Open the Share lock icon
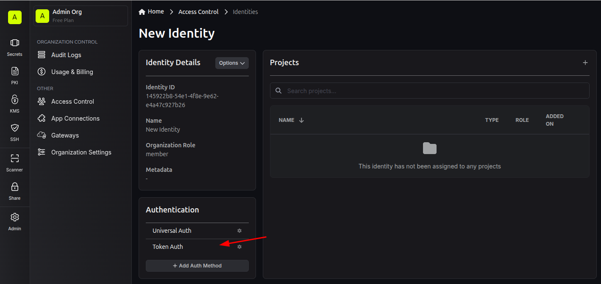 15,187
